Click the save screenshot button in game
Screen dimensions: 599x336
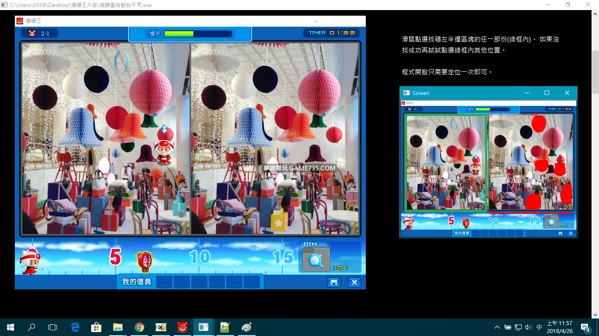334,283
